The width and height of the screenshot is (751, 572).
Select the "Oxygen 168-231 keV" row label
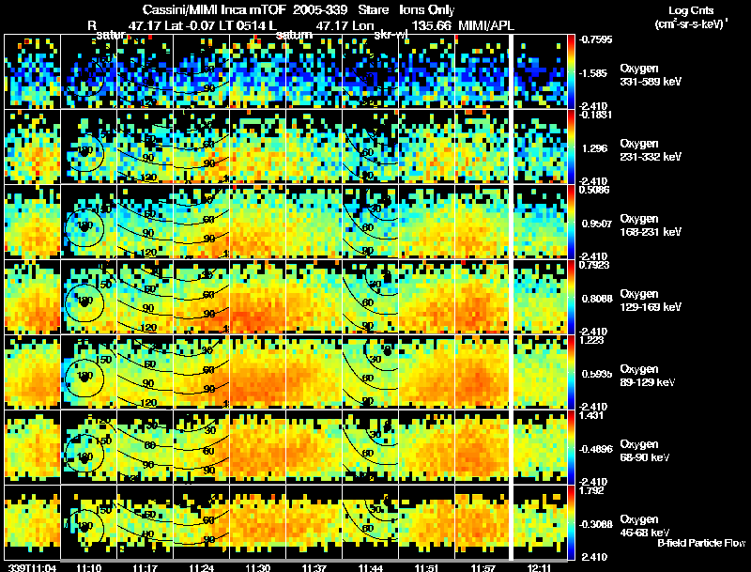tap(650, 225)
